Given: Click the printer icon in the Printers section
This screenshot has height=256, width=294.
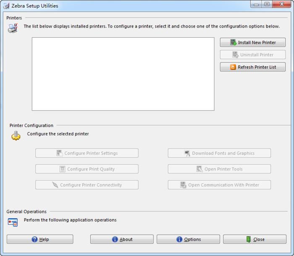Looking at the screenshot, I should pyautogui.click(x=13, y=28).
